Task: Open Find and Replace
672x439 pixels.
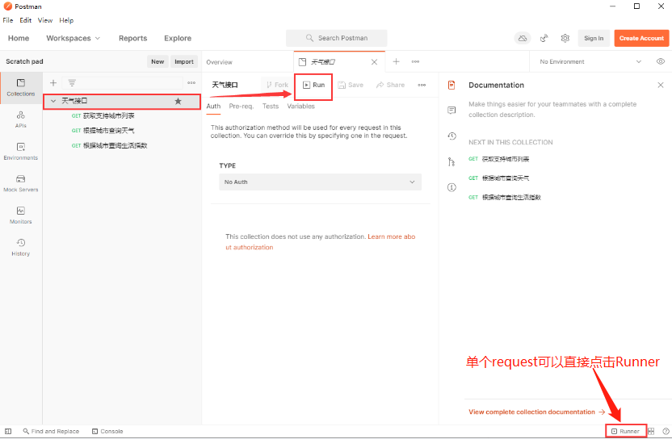Action: pos(51,431)
